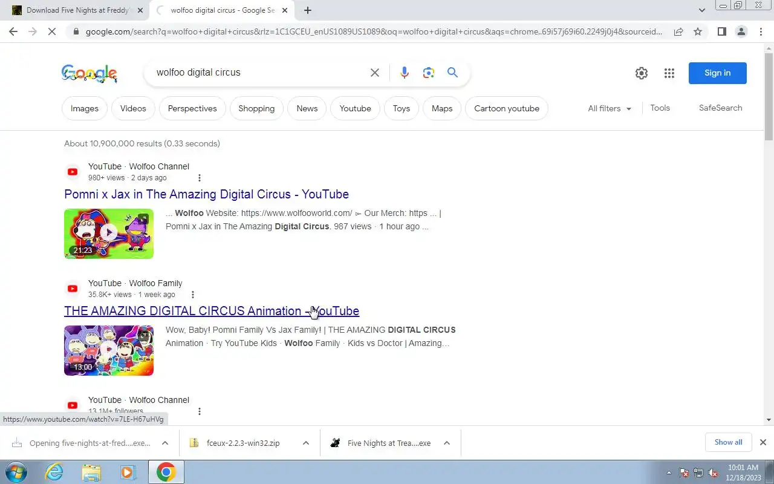The width and height of the screenshot is (774, 484).
Task: Click the Google logo
Action: pyautogui.click(x=89, y=73)
